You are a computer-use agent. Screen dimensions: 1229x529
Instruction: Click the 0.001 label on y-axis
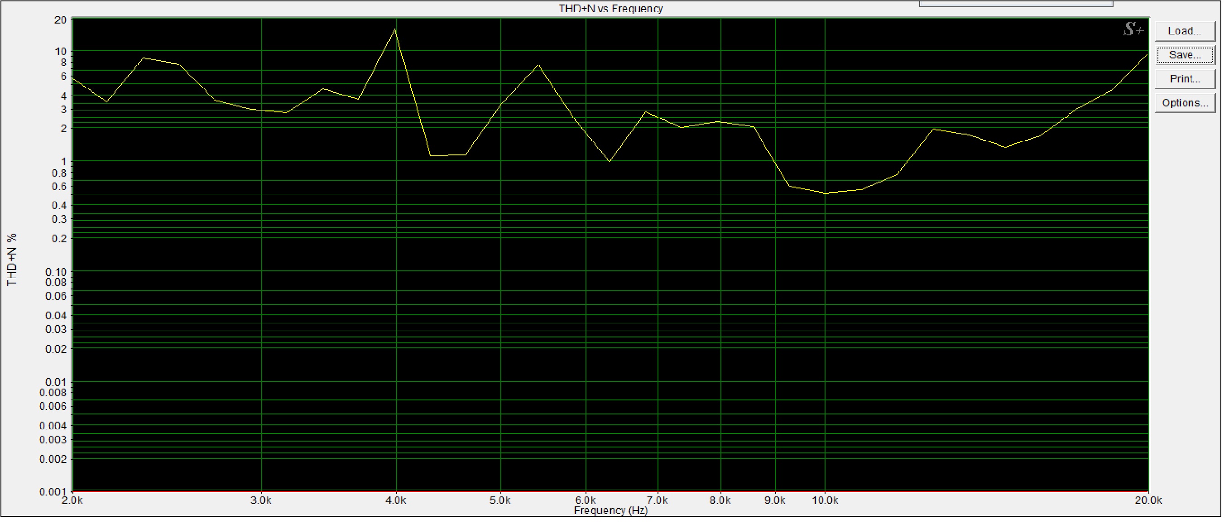click(53, 491)
